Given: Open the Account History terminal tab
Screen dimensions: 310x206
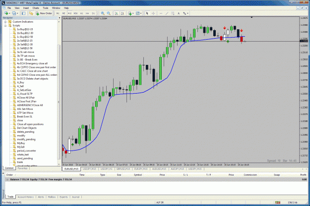Looking at the screenshot, I should pos(26,197).
